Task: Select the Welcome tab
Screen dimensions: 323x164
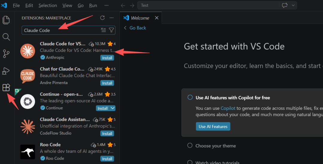Action: tap(141, 18)
